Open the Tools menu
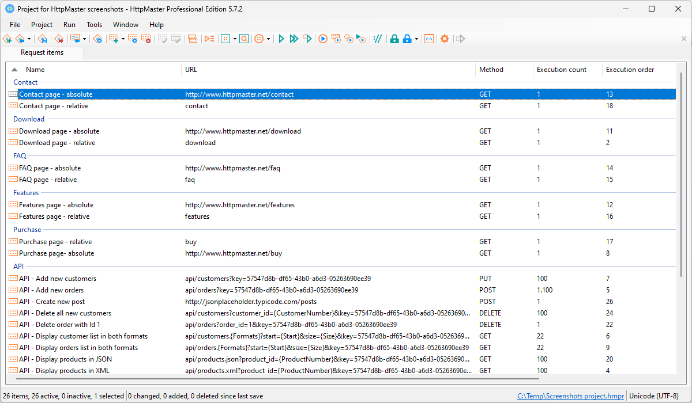Screen dimensions: 692x403 coord(94,25)
